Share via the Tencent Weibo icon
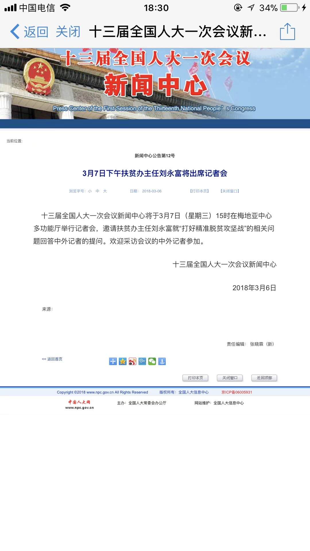The width and height of the screenshot is (310, 551). click(x=142, y=361)
